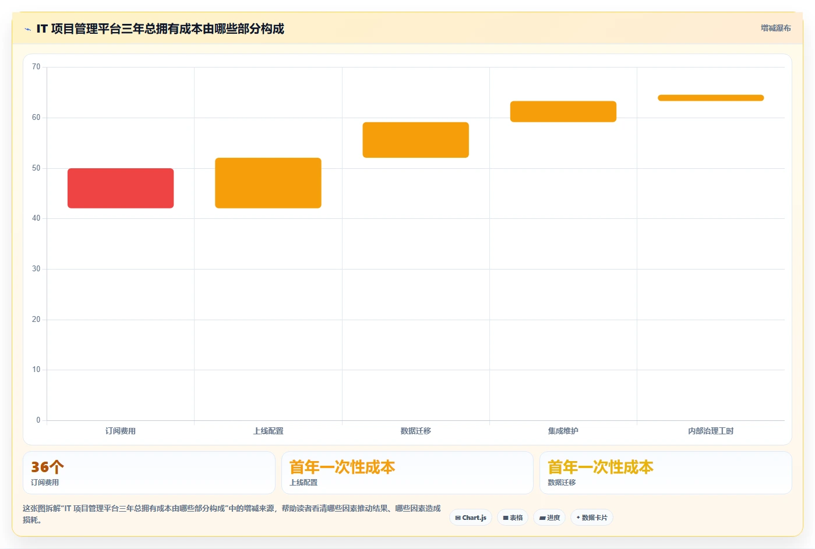Screen dimensions: 815x549
Task: Click the description paragraph under the cards
Action: [x=232, y=514]
